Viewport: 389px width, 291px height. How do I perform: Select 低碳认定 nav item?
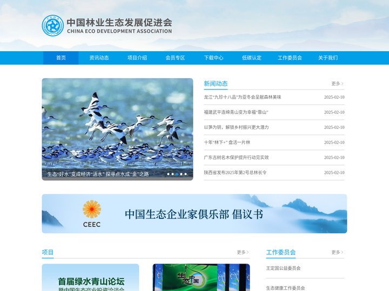pos(252,58)
